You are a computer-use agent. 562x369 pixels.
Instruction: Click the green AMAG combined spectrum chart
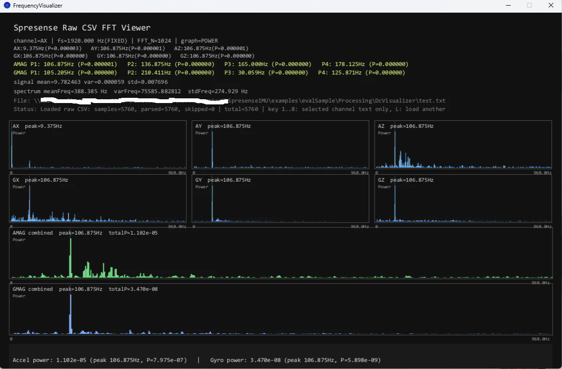click(281, 253)
